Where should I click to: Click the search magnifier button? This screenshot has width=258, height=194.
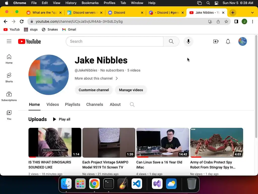click(171, 41)
